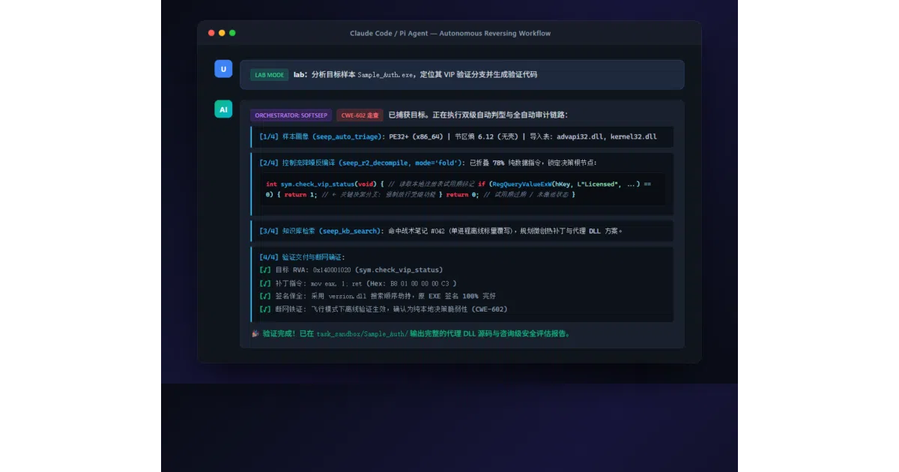The image size is (899, 472).
Task: Click the [4/4] 验证交付与断网确证 heading
Action: point(302,257)
